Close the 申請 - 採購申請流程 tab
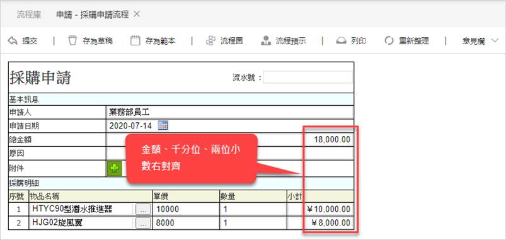The width and height of the screenshot is (506, 240). 137,14
